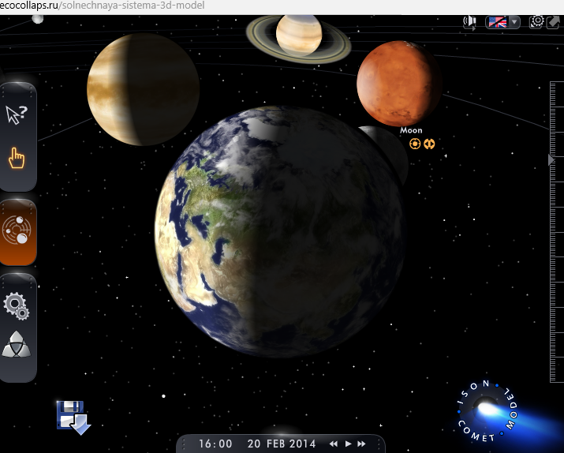Center view on Moon target icon
The image size is (564, 453).
click(415, 144)
